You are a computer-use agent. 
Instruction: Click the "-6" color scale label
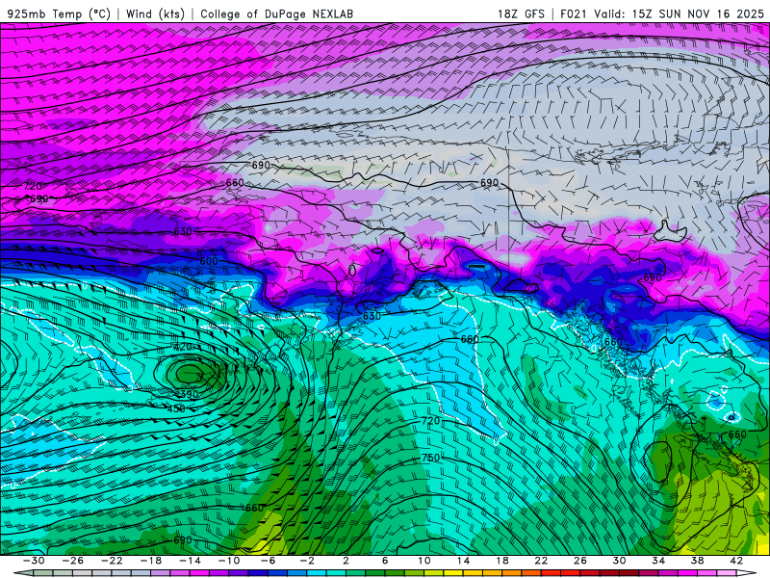[x=269, y=561]
